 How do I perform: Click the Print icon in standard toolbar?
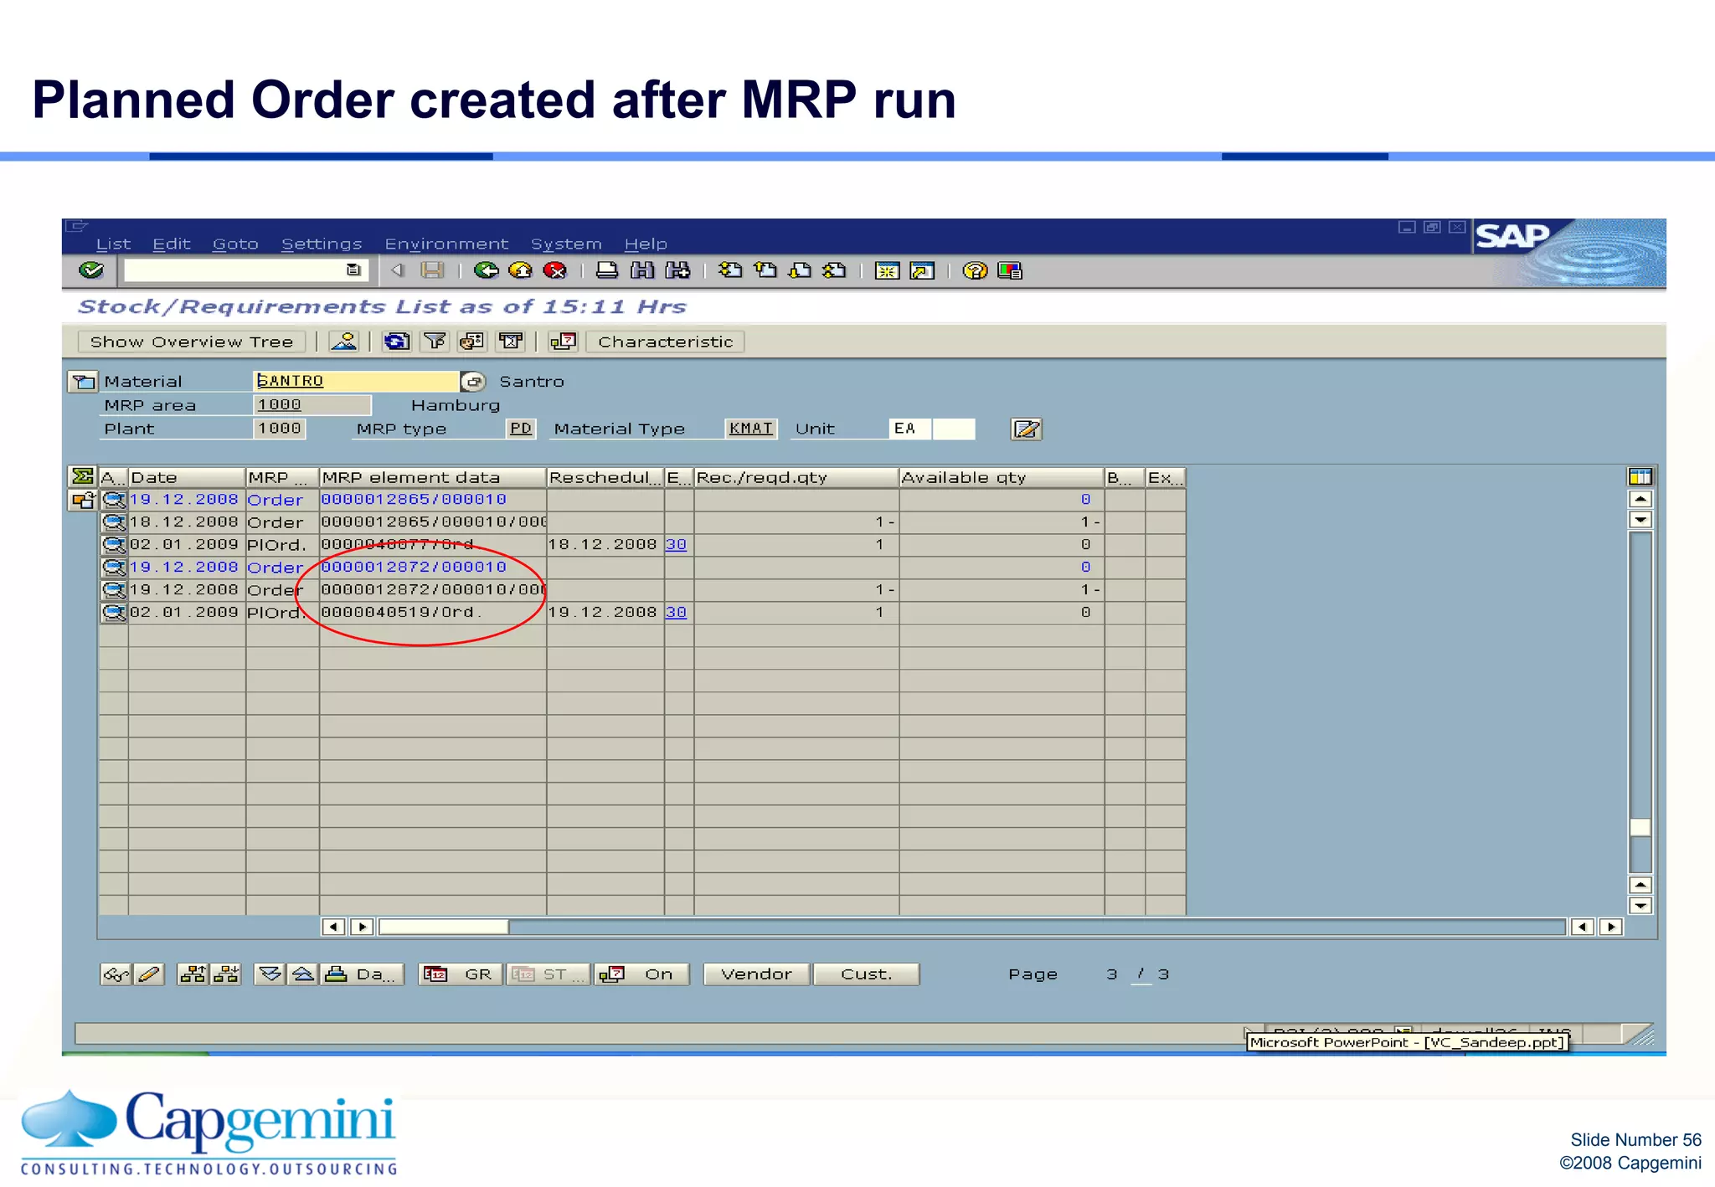click(607, 270)
